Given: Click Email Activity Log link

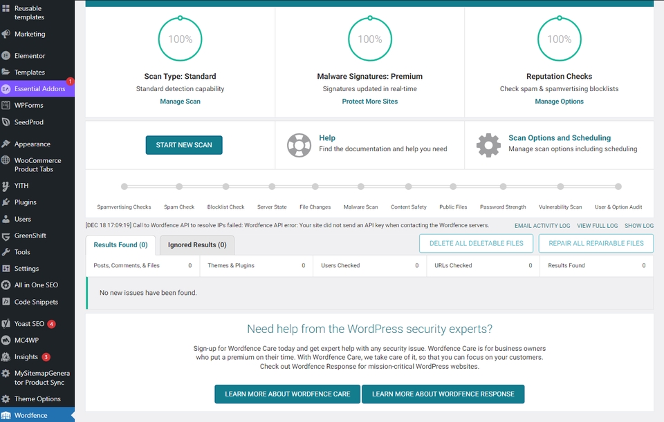Looking at the screenshot, I should (542, 226).
